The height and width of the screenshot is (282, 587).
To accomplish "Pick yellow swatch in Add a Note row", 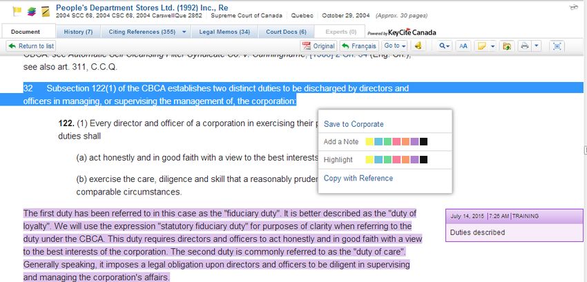I will click(369, 141).
